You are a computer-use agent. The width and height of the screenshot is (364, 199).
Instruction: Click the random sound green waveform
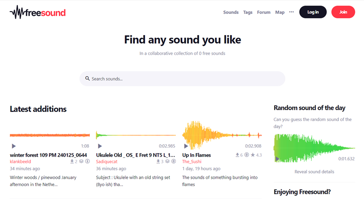pos(314,148)
